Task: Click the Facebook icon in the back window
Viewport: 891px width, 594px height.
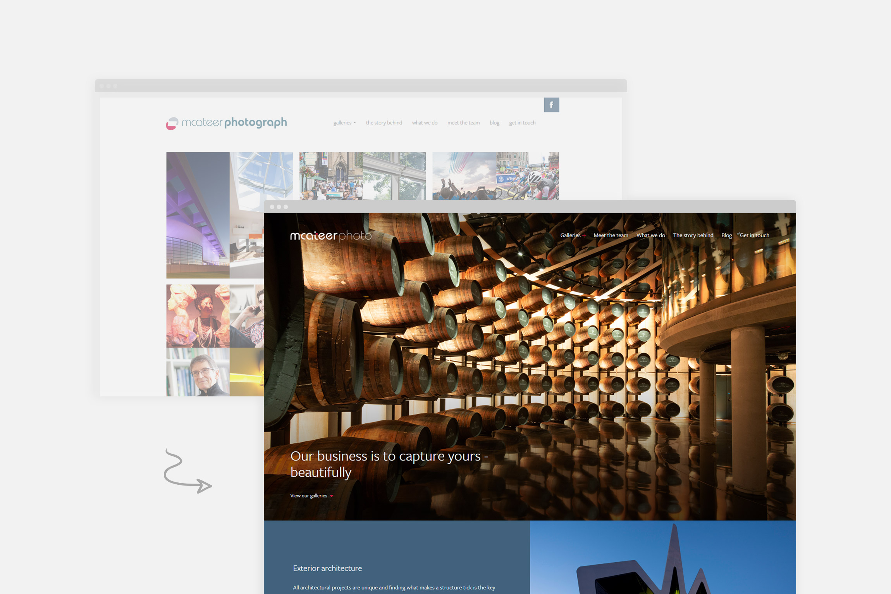Action: 551,105
